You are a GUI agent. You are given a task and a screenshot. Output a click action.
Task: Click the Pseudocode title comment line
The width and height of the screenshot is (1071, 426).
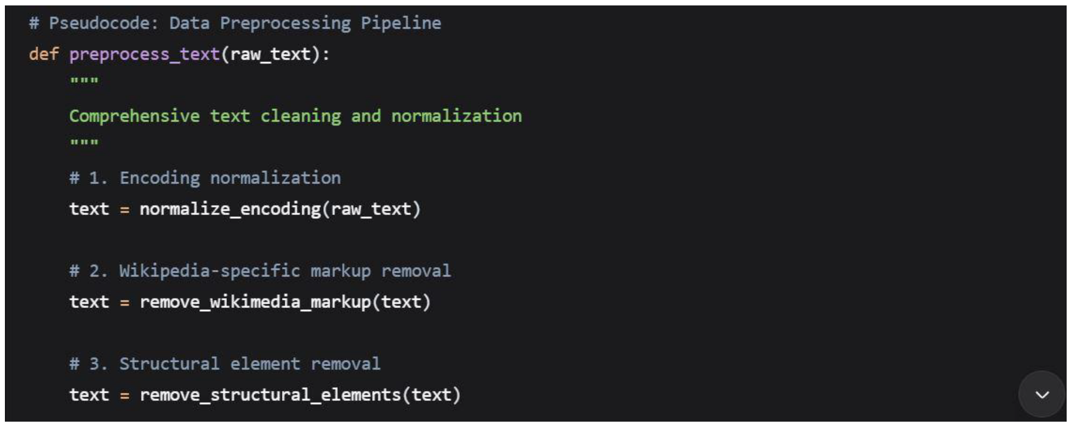[x=235, y=23]
